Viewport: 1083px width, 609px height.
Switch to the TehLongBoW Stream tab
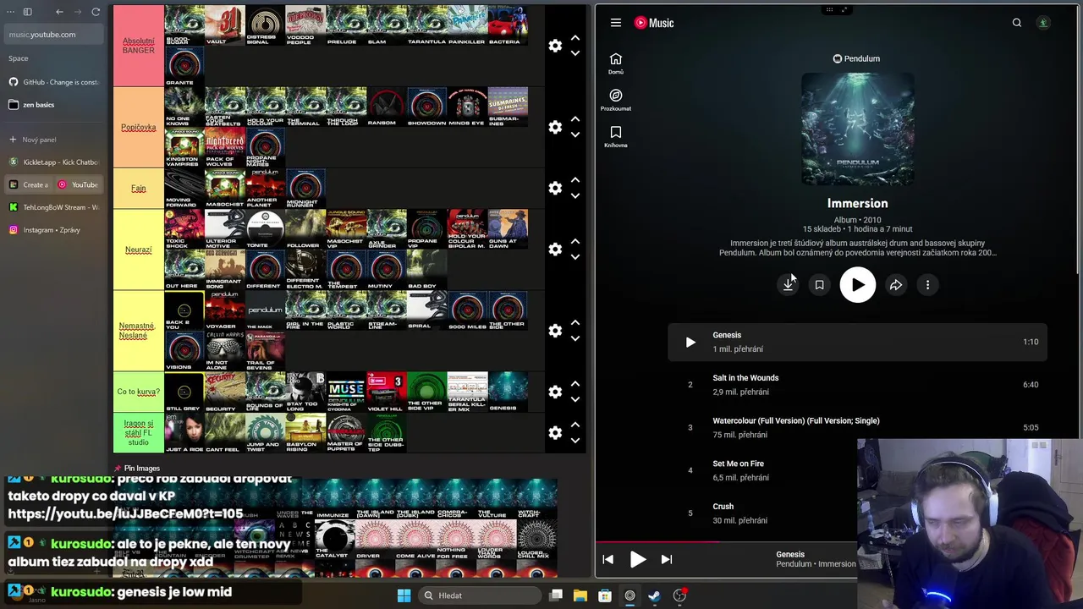point(54,207)
